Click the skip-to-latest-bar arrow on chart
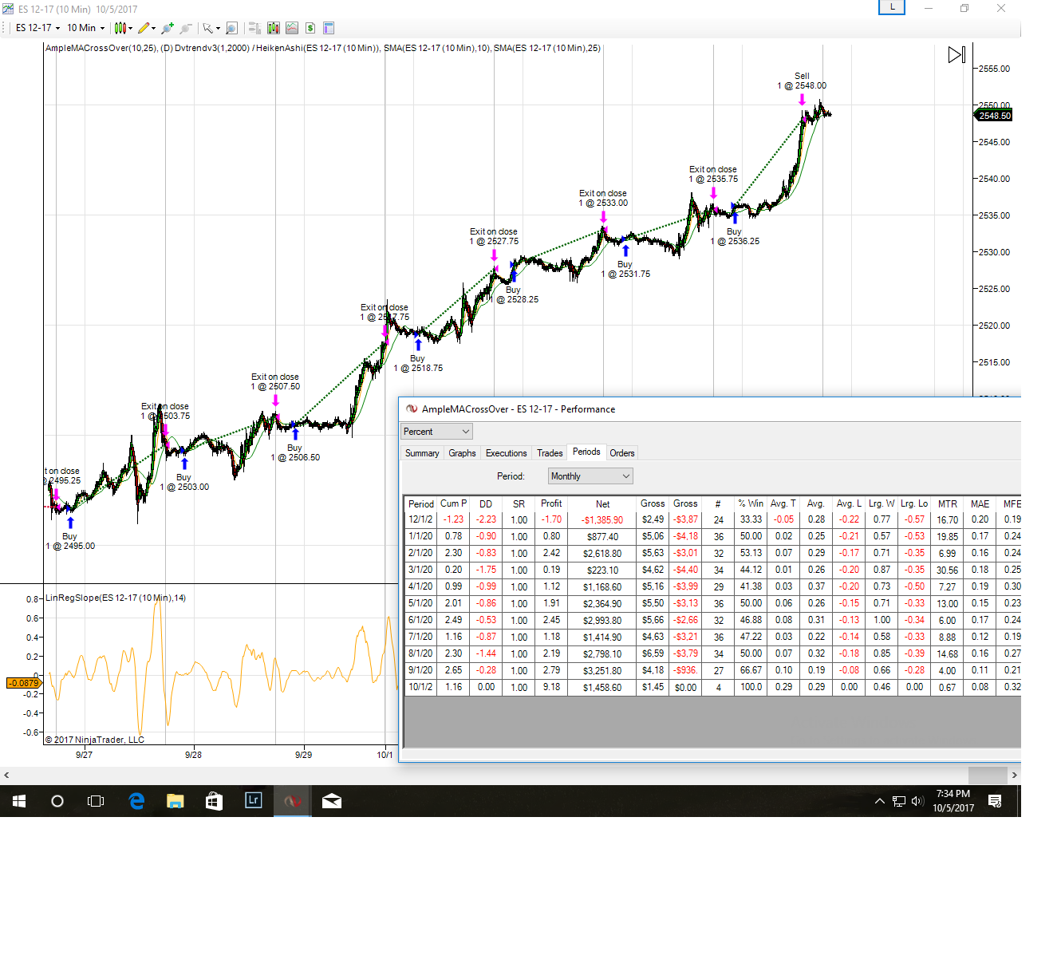The height and width of the screenshot is (975, 1061). point(956,55)
